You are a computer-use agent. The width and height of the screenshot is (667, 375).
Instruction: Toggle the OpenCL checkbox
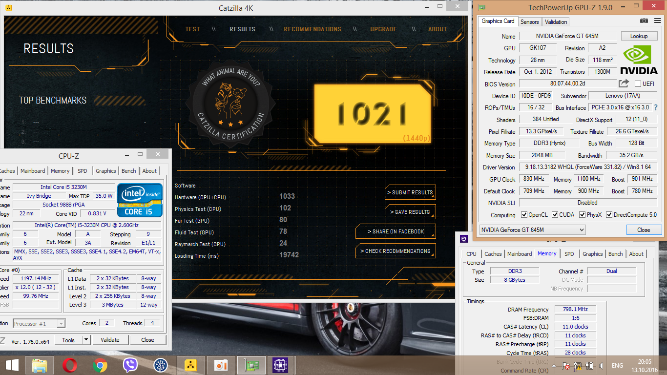[524, 215]
